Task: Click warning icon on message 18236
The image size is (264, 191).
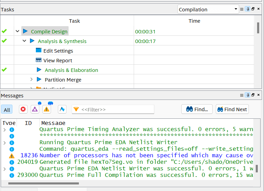Action: [12, 156]
